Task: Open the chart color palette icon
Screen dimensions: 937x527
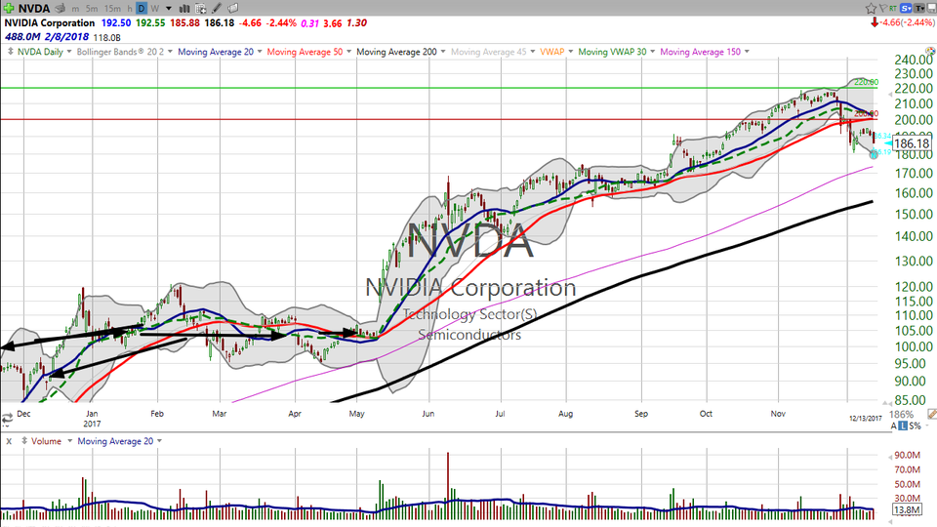Action: point(930,52)
